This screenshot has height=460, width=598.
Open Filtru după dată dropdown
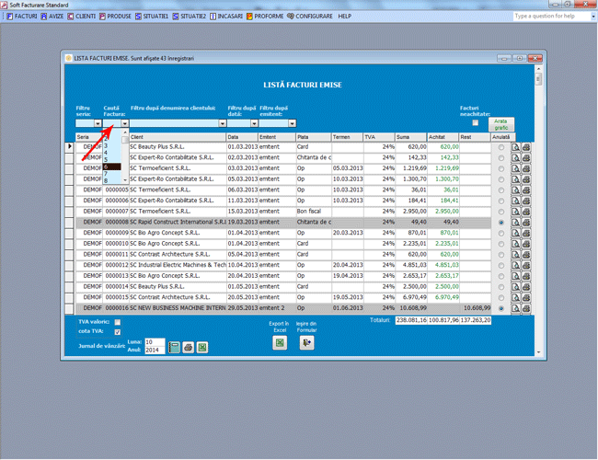(x=254, y=123)
